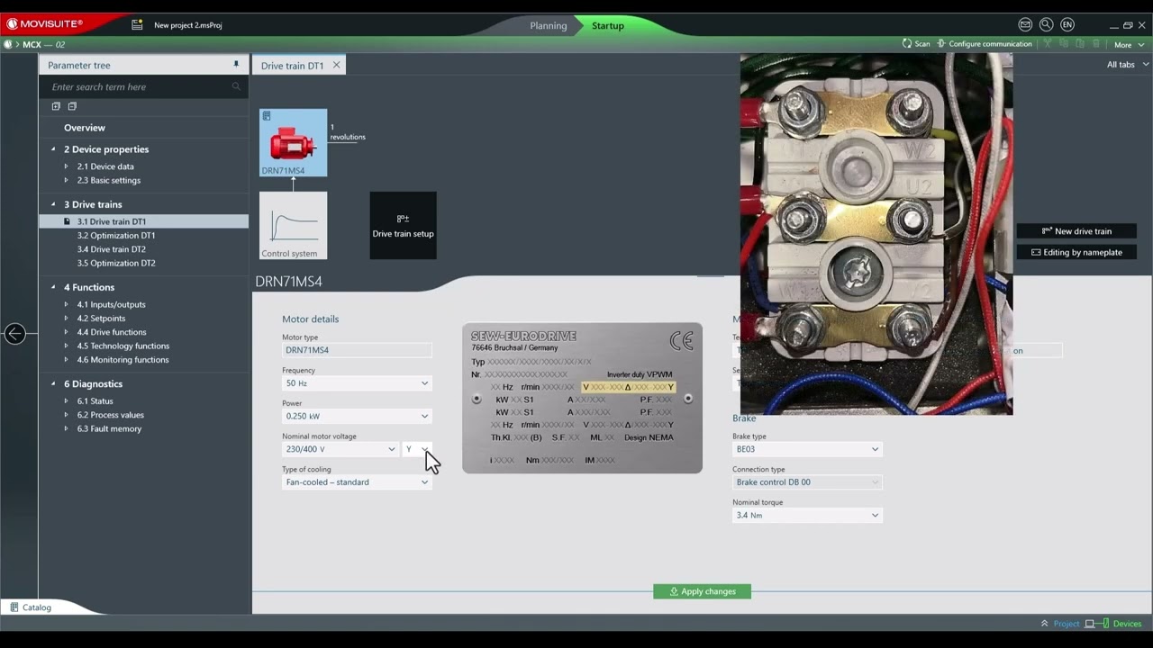1153x648 pixels.
Task: Expand the 4.1 Inputs/outputs node
Action: point(66,304)
